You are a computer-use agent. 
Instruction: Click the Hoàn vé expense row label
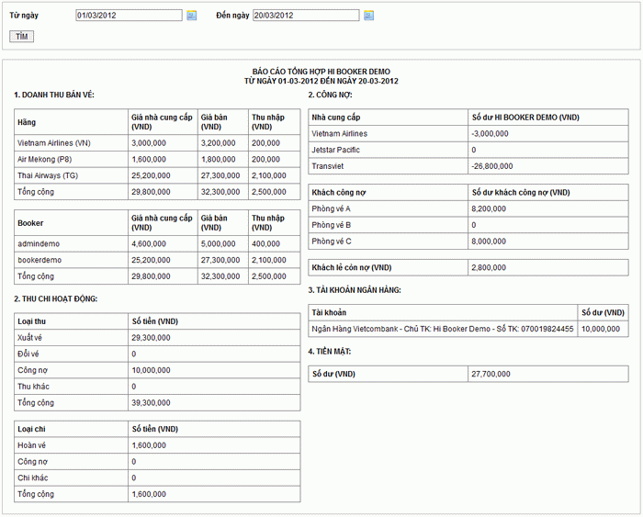point(31,445)
